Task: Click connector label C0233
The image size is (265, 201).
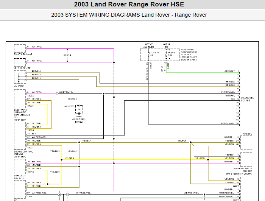Action: (x=235, y=200)
